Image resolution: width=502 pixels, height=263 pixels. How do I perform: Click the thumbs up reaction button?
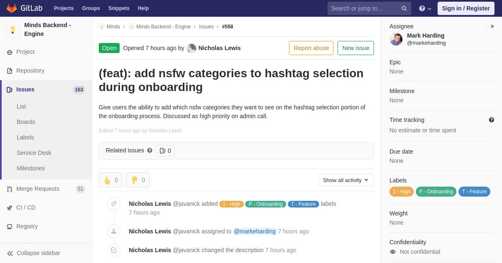coord(110,180)
